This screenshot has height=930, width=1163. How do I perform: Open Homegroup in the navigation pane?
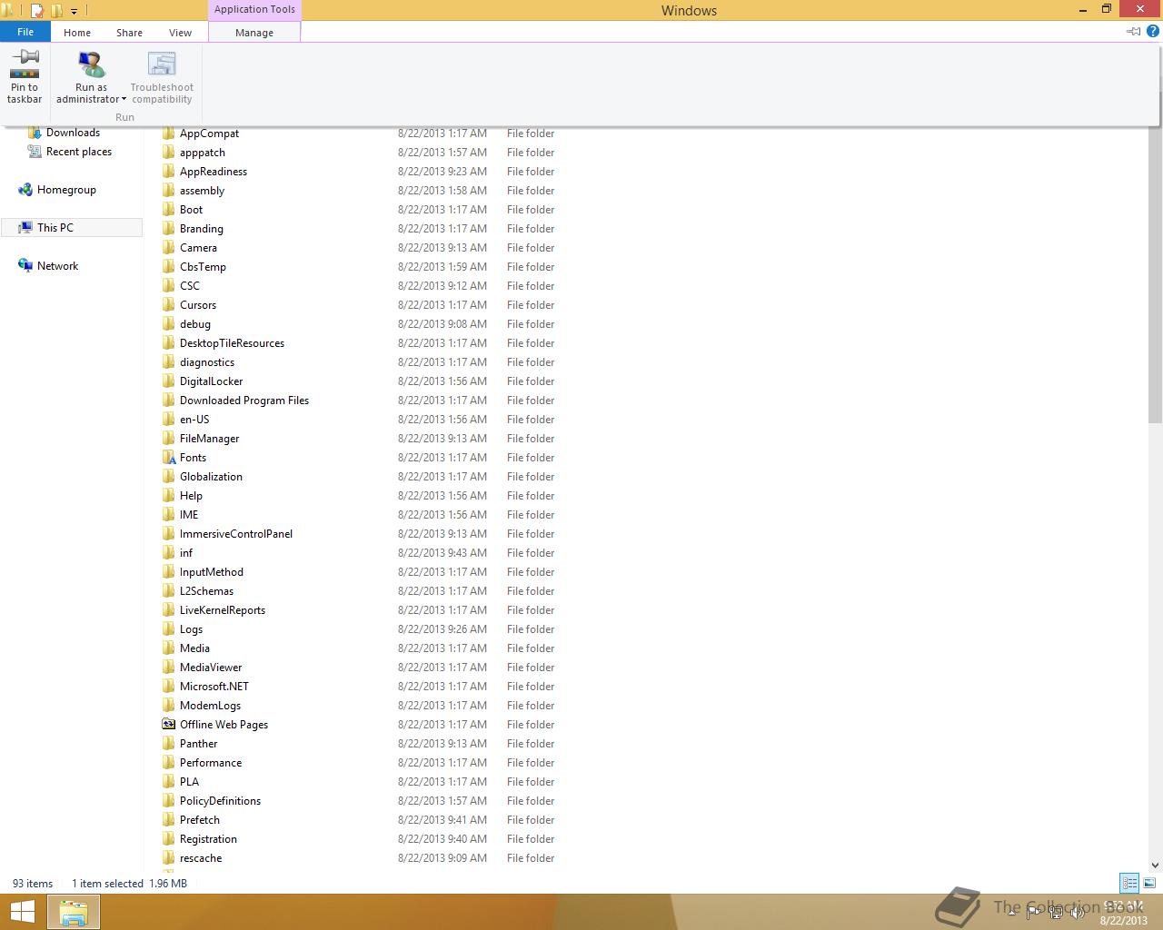pos(66,190)
